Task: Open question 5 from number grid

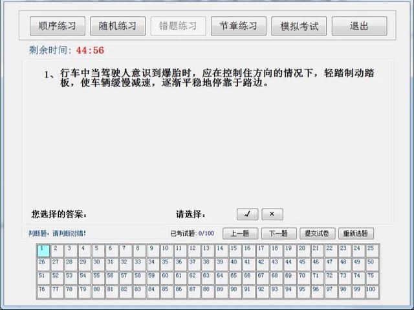Action: [98, 251]
